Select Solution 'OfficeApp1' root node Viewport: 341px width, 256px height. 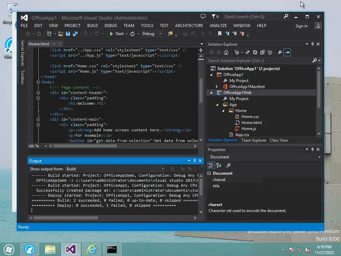coord(248,69)
